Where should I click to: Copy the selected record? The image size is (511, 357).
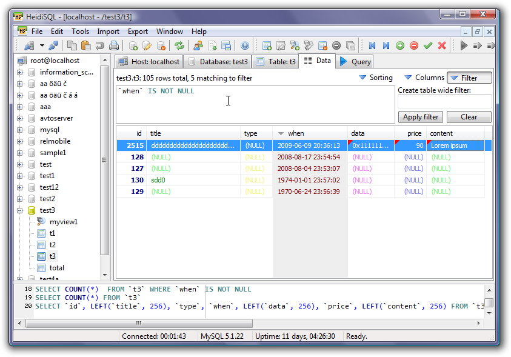tap(72, 45)
